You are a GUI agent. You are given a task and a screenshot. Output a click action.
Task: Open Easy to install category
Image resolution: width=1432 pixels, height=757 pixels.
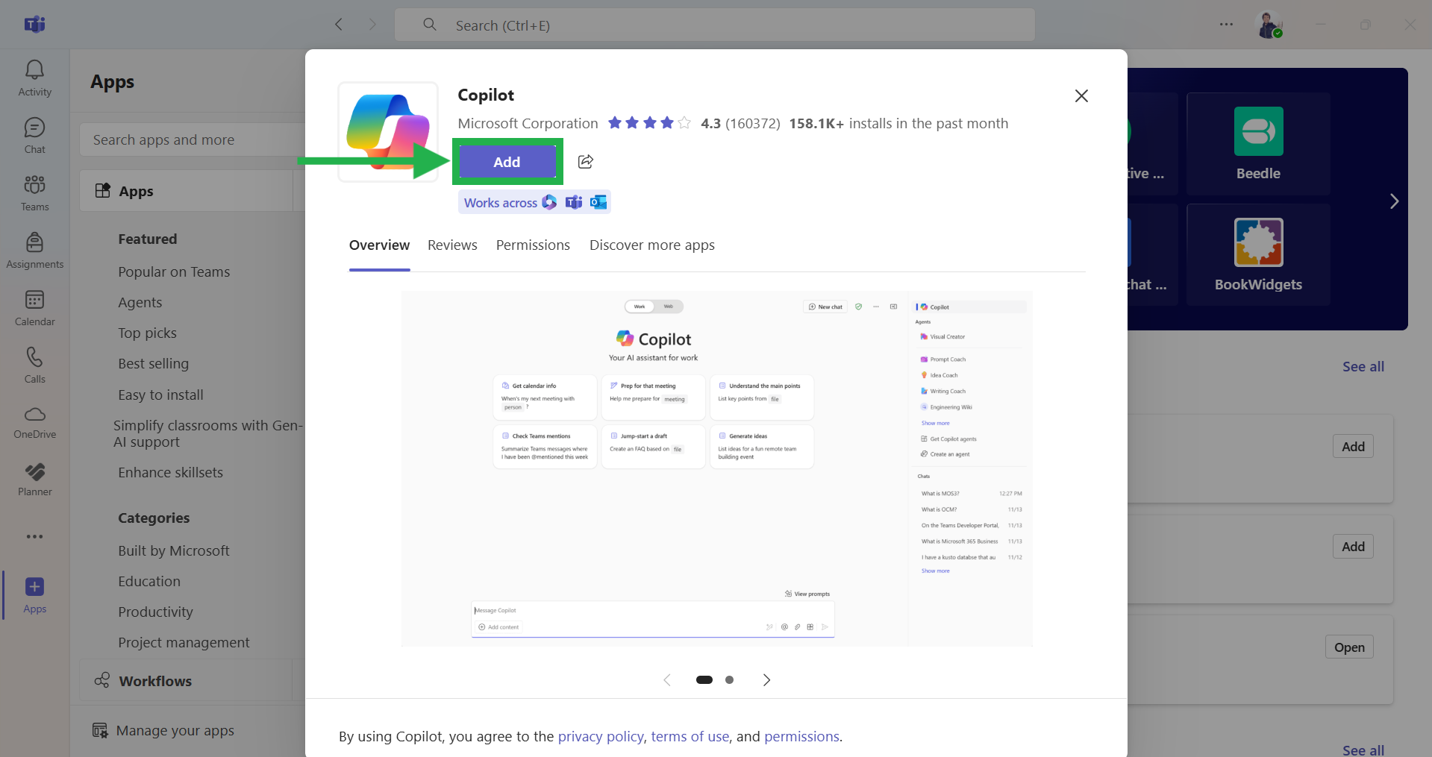click(160, 395)
